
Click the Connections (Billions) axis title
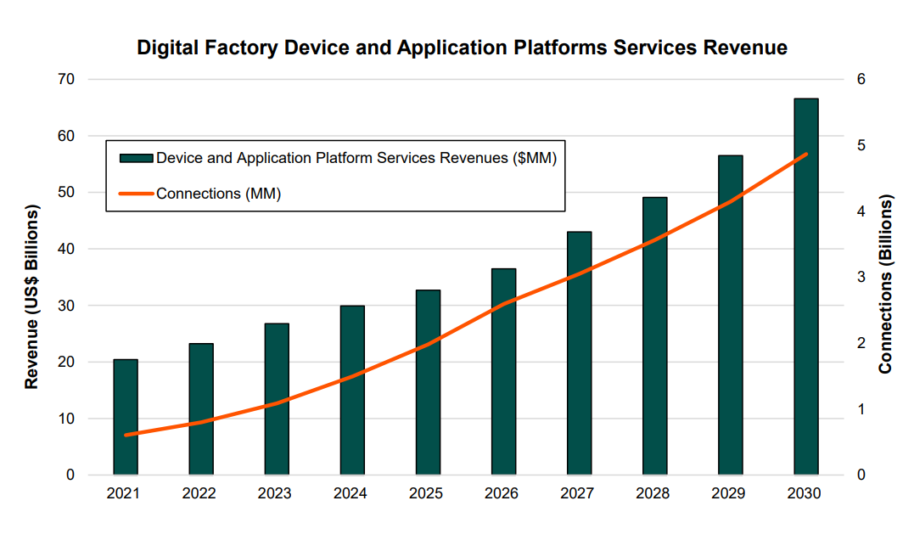(x=885, y=284)
